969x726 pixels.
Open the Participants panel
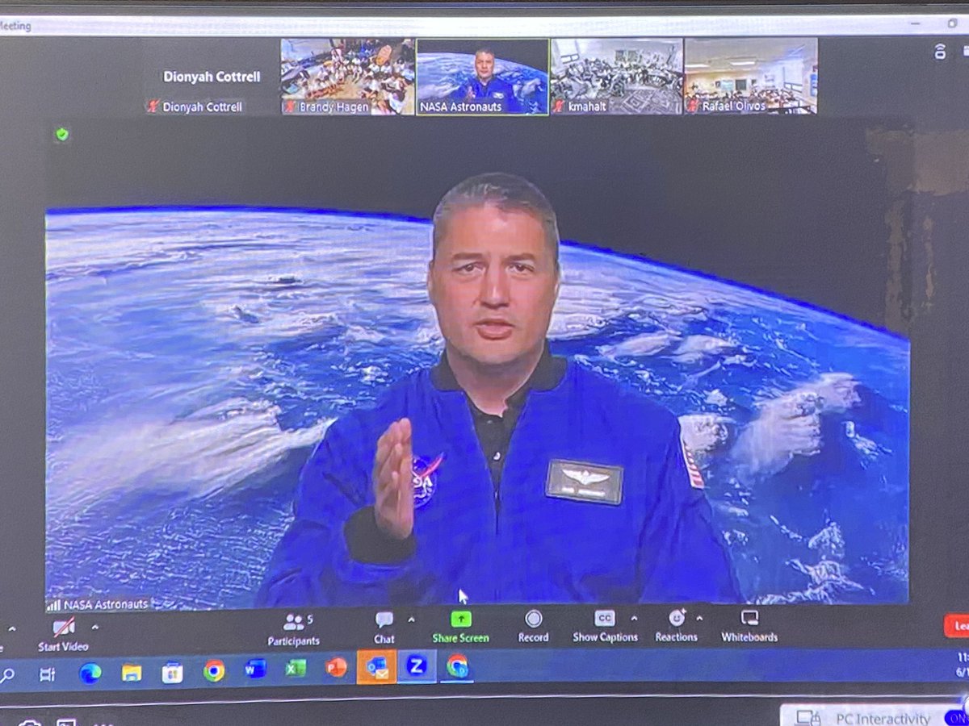tap(294, 629)
